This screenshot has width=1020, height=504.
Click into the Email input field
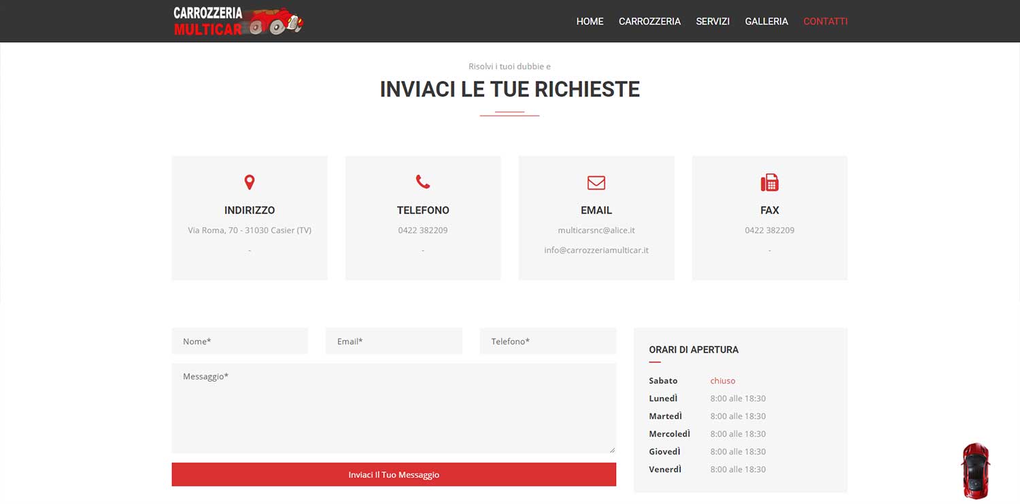click(394, 341)
